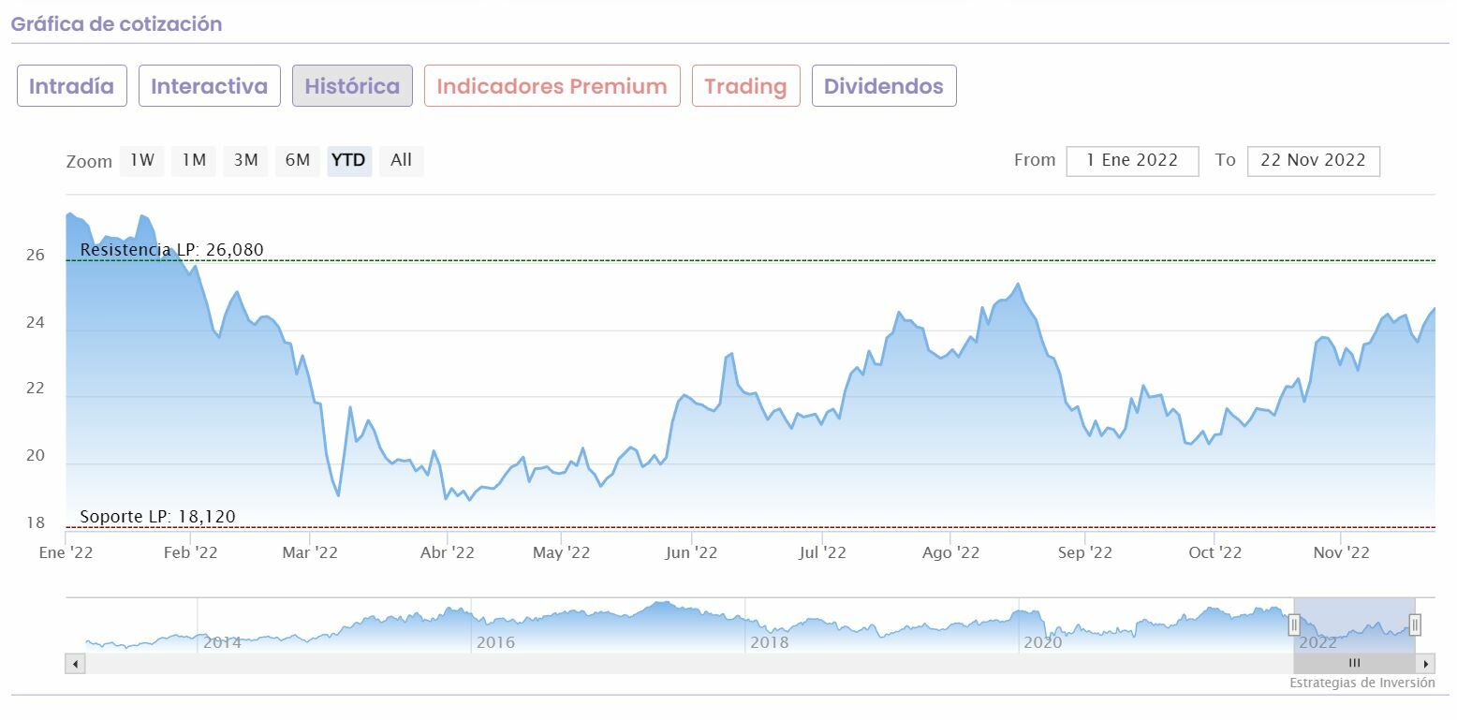Click the navigator scroll right arrow

coord(1426,664)
